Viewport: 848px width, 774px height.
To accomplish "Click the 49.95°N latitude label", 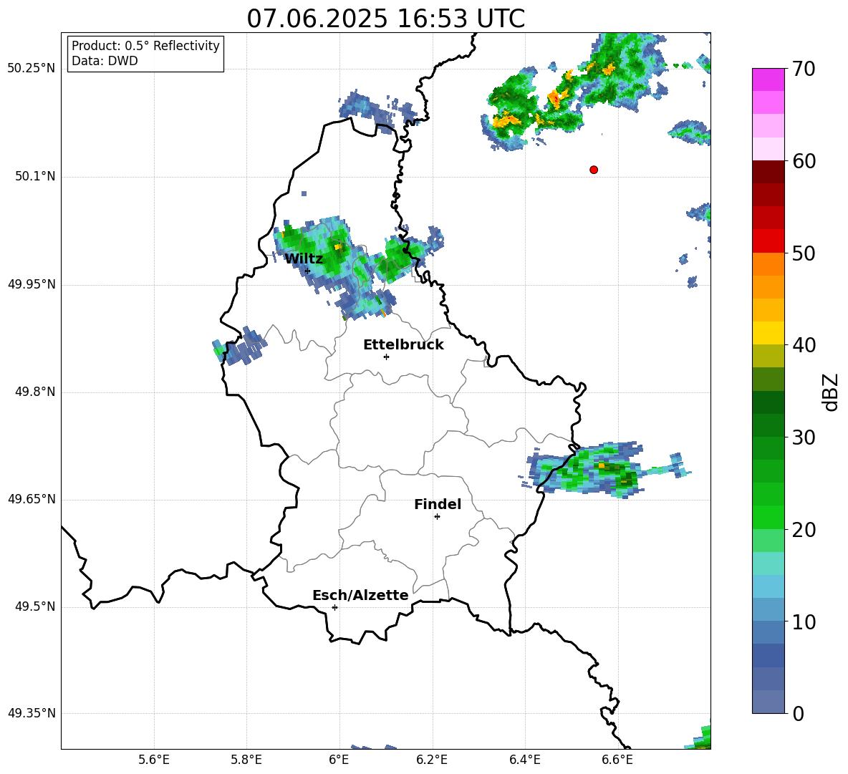I will 32,284.
